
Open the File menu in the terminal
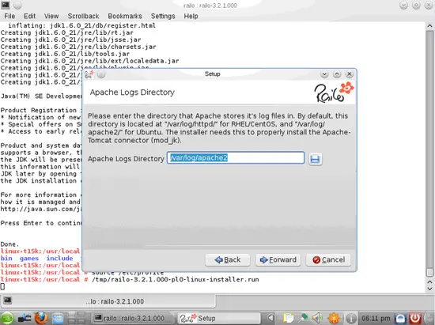click(9, 16)
